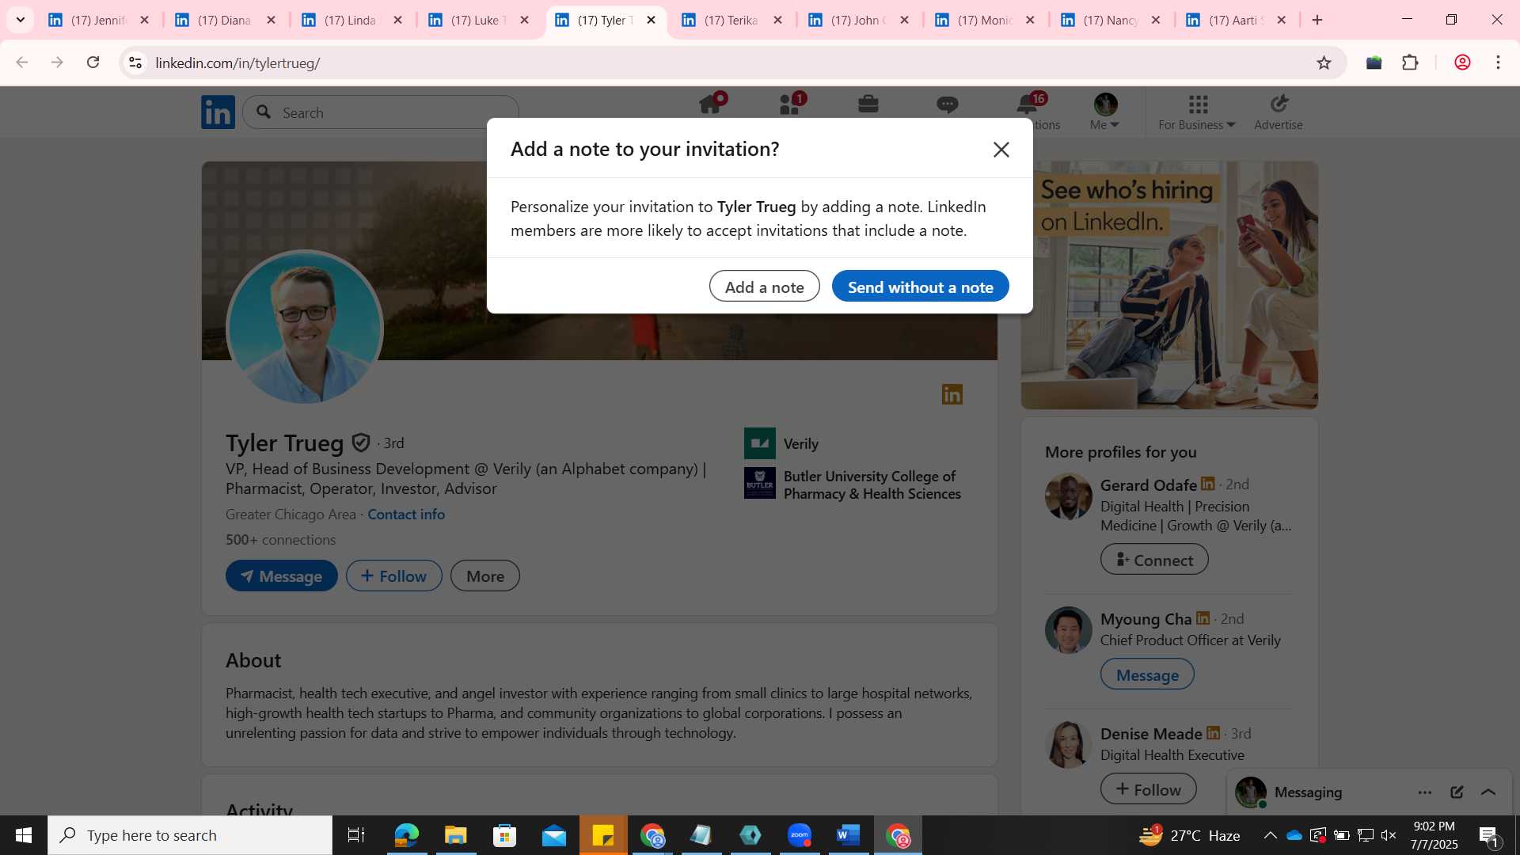Open a new browser tab
The width and height of the screenshot is (1520, 855).
(x=1317, y=21)
